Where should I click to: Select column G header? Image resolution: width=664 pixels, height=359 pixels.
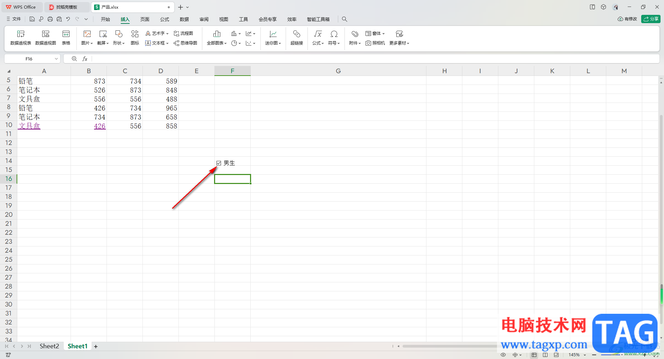(338, 71)
